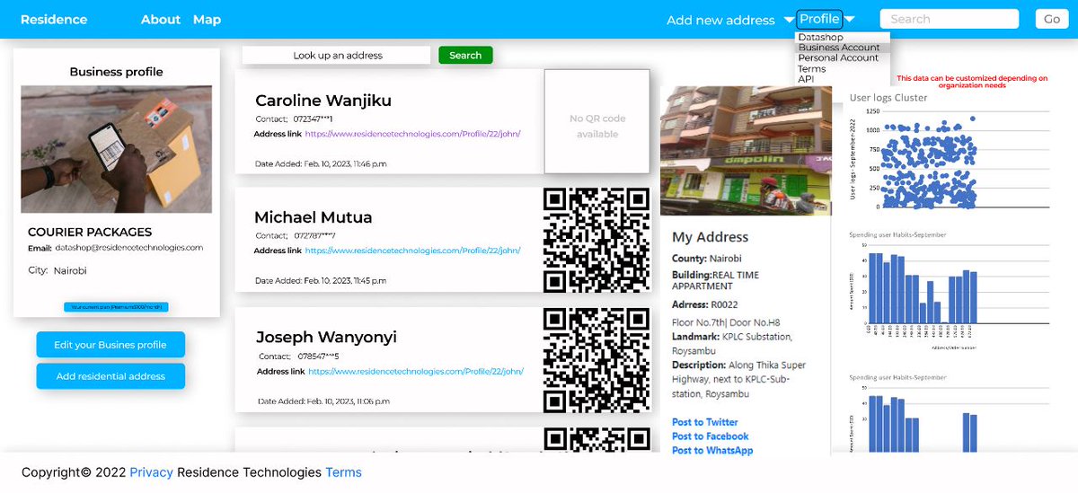Click the green Search button
This screenshot has width=1078, height=493.
click(x=465, y=56)
